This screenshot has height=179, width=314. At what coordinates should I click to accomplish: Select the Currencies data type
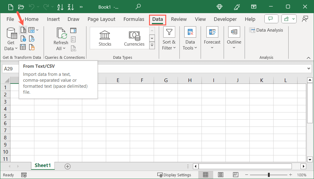tap(134, 38)
